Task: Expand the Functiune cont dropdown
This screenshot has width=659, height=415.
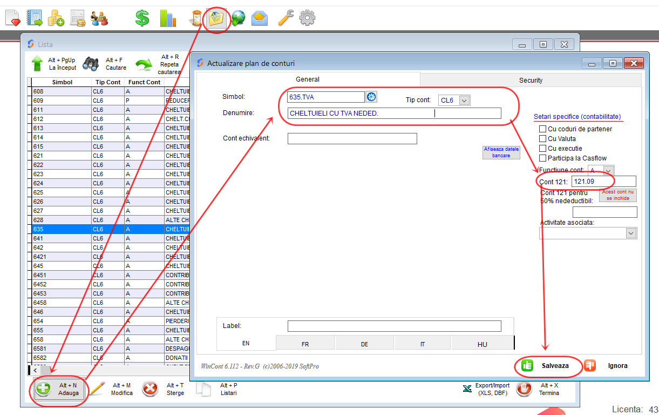Action: click(x=608, y=170)
